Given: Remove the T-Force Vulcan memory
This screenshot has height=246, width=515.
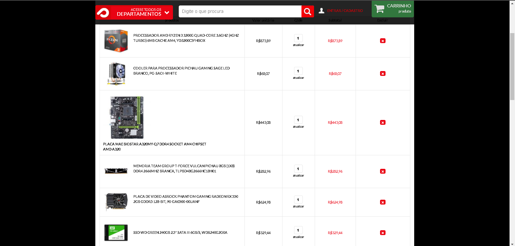Looking at the screenshot, I should [x=383, y=171].
